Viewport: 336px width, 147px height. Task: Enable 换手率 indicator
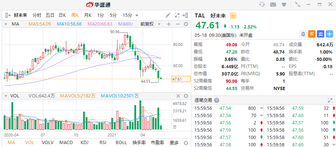point(139,143)
